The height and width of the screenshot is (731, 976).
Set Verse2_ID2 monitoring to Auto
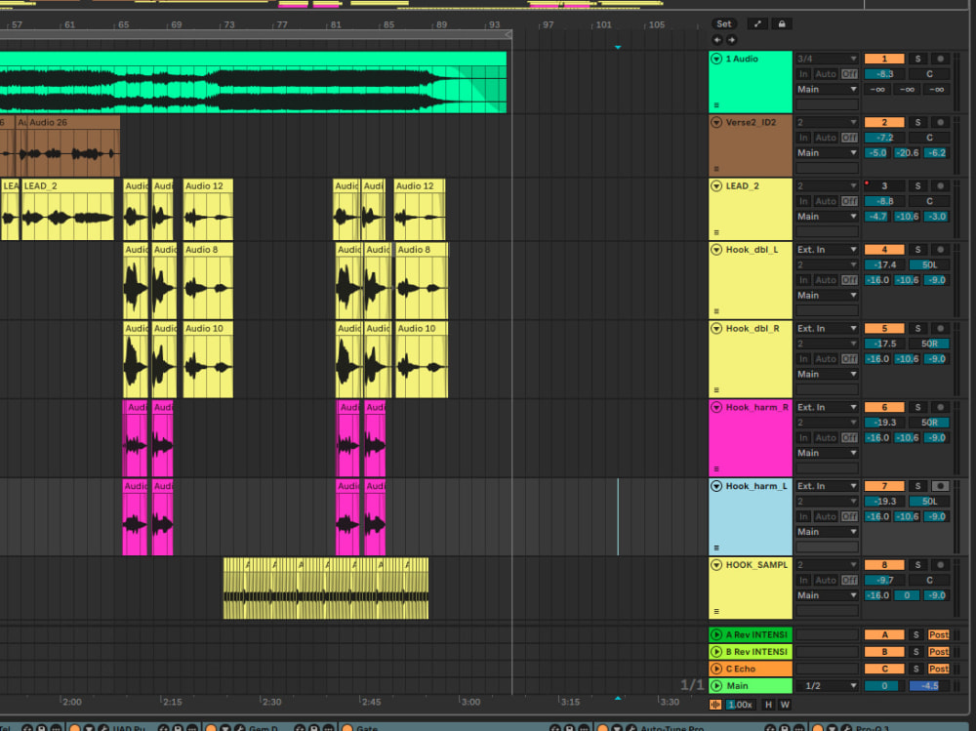[826, 138]
